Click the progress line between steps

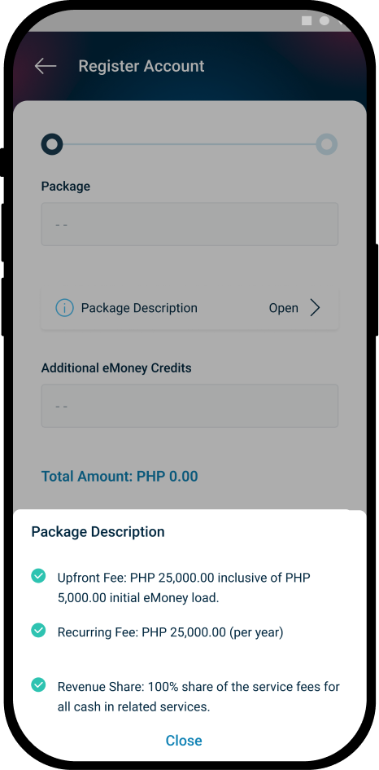pyautogui.click(x=189, y=144)
